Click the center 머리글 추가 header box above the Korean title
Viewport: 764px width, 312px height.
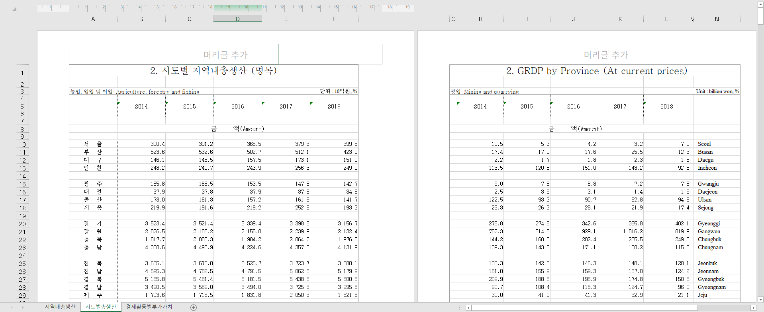pos(225,54)
